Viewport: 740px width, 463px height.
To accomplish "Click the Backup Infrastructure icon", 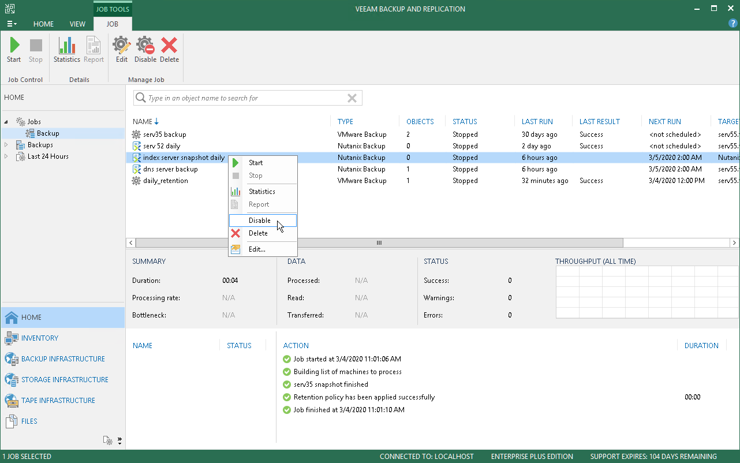I will point(12,359).
